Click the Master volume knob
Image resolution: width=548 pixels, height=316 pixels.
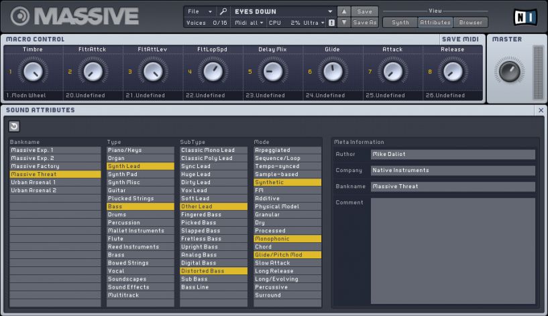tap(510, 72)
